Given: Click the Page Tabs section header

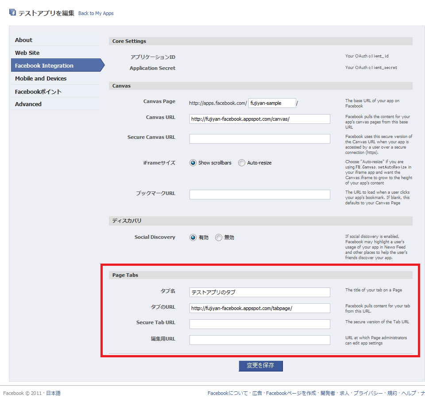Looking at the screenshot, I should coord(261,275).
